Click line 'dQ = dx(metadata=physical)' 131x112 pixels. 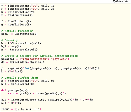pyautogui.click(x=23, y=62)
